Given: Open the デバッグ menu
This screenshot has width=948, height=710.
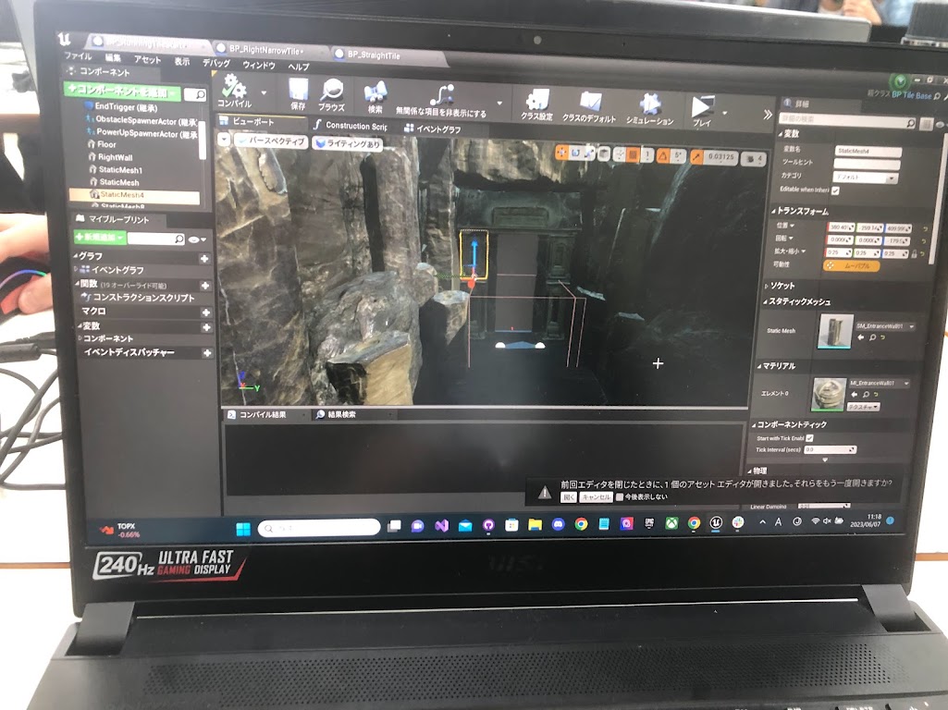Looking at the screenshot, I should (x=215, y=62).
